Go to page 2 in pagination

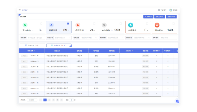(x=49, y=100)
